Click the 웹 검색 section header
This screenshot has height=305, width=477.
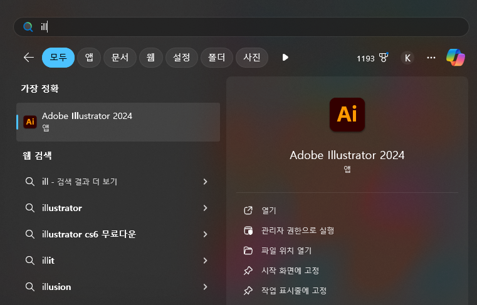coord(37,156)
